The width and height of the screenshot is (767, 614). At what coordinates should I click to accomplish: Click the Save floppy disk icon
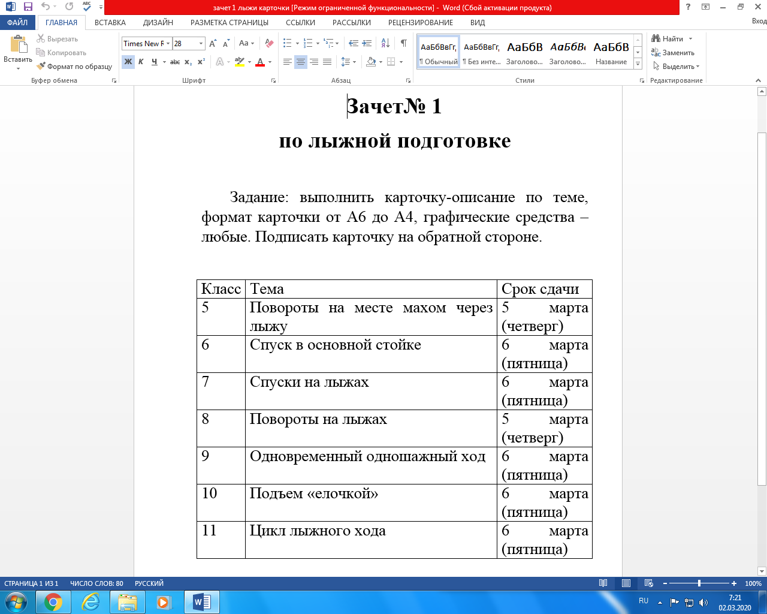[x=28, y=7]
